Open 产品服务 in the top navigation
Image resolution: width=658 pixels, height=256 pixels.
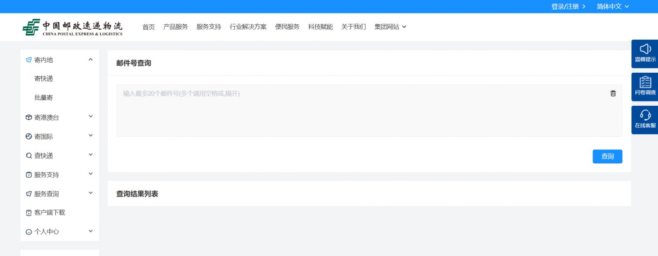(x=175, y=27)
